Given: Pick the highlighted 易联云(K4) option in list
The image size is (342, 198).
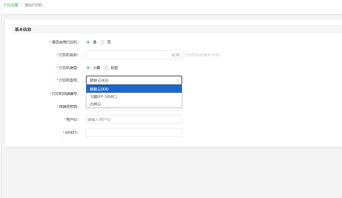Looking at the screenshot, I should [134, 89].
